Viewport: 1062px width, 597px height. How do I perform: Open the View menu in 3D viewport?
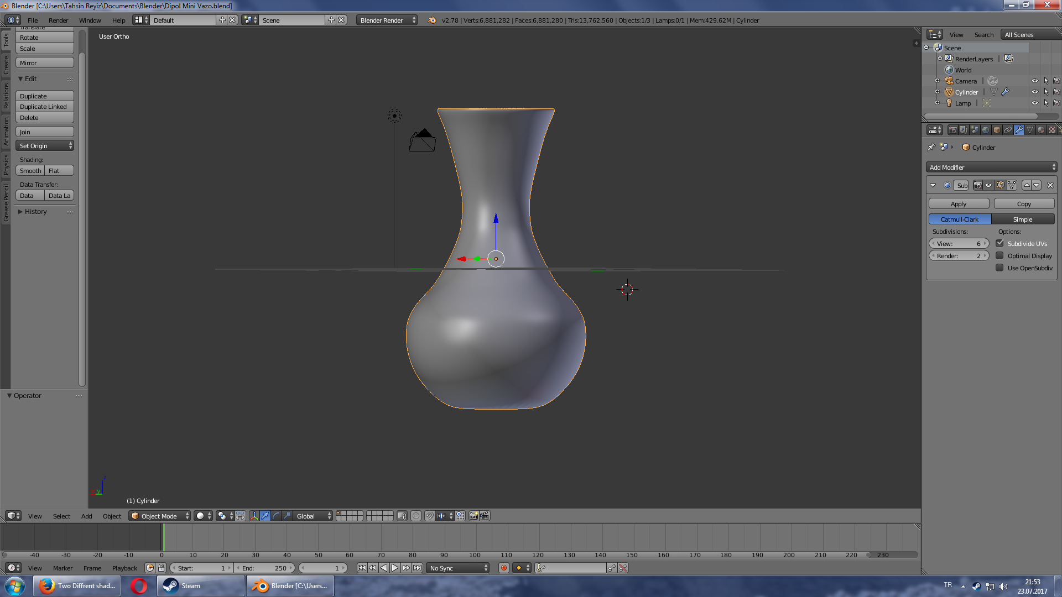(x=34, y=515)
